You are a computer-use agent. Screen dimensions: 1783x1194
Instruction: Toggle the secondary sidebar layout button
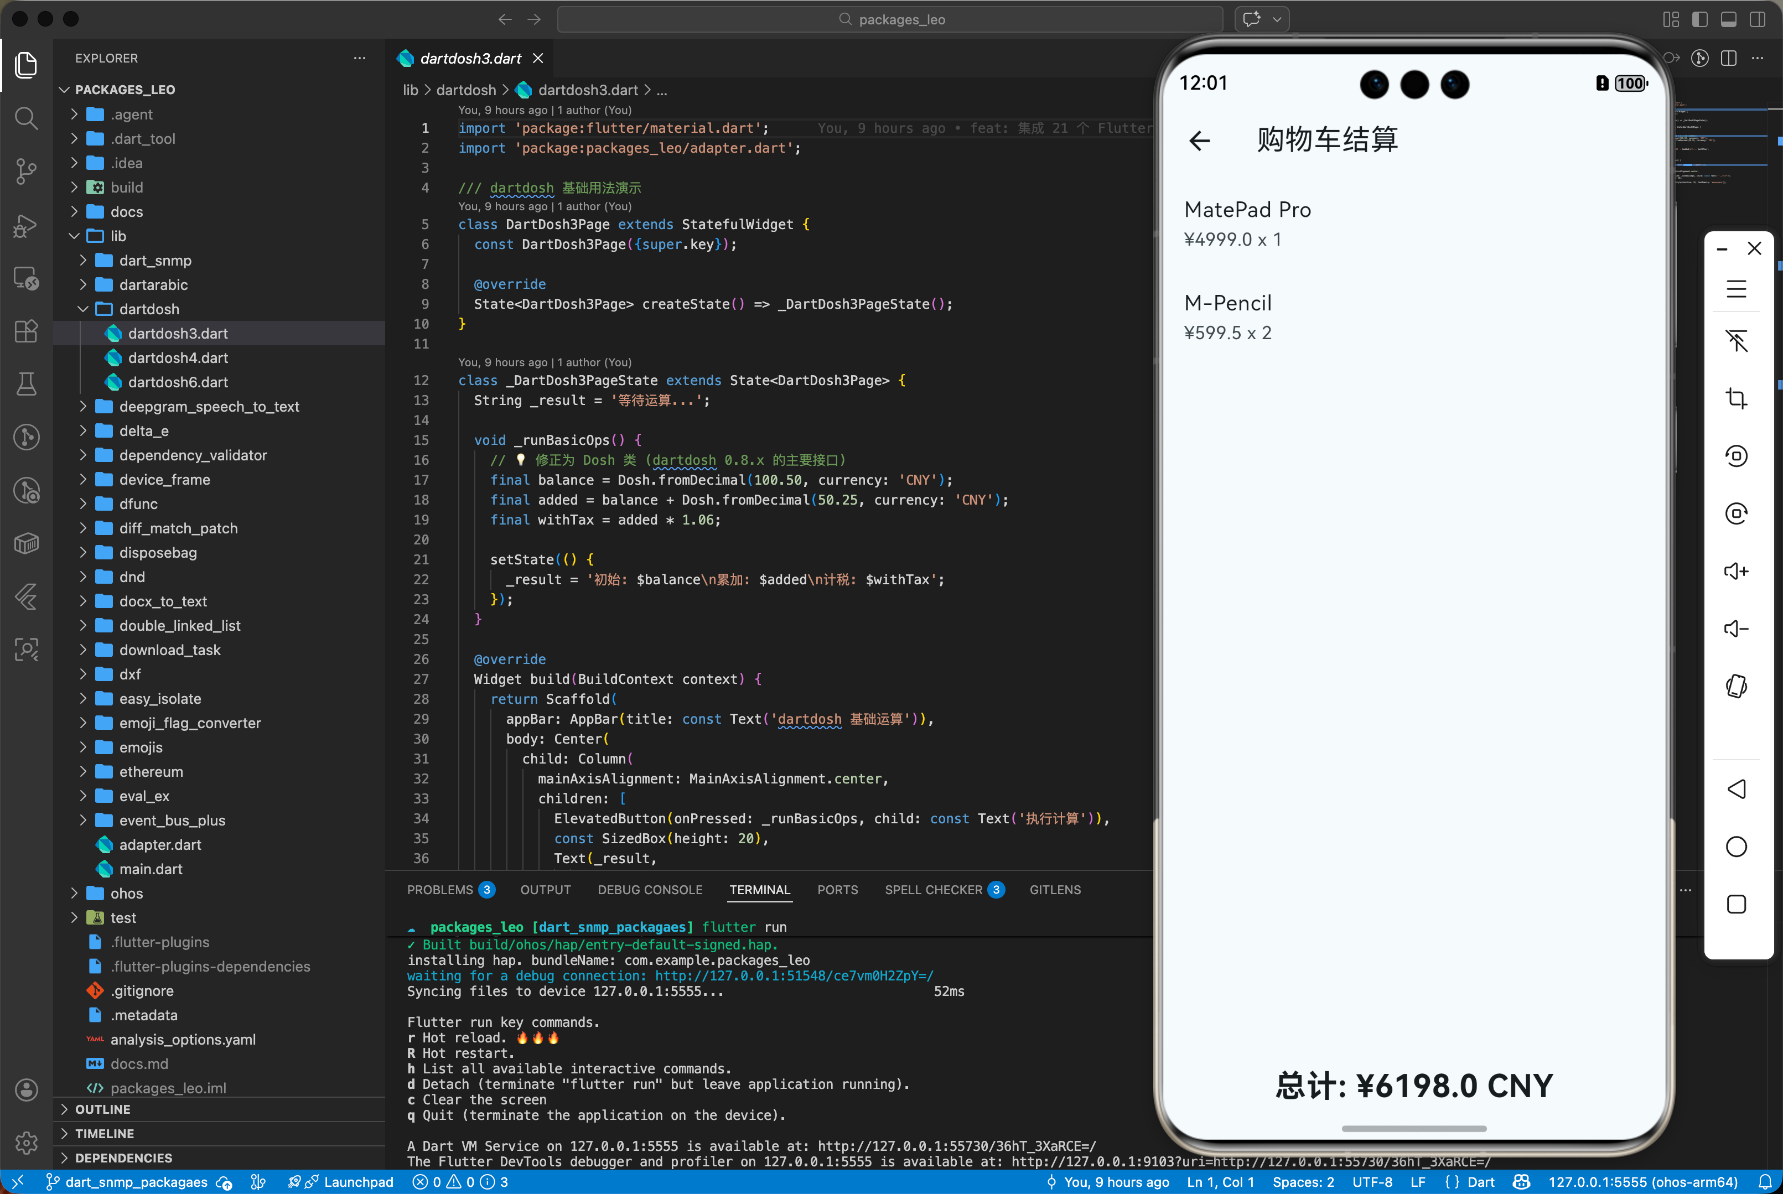(1757, 19)
